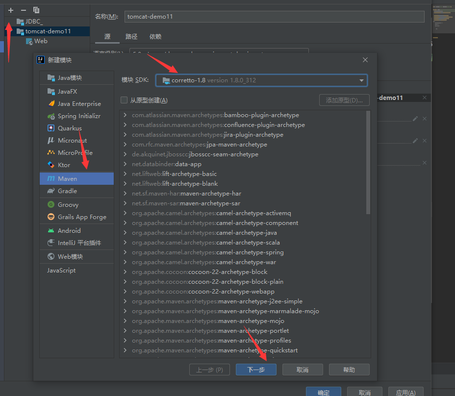This screenshot has width=455, height=396.
Task: Click the remove (–) module icon
Action: 24,10
